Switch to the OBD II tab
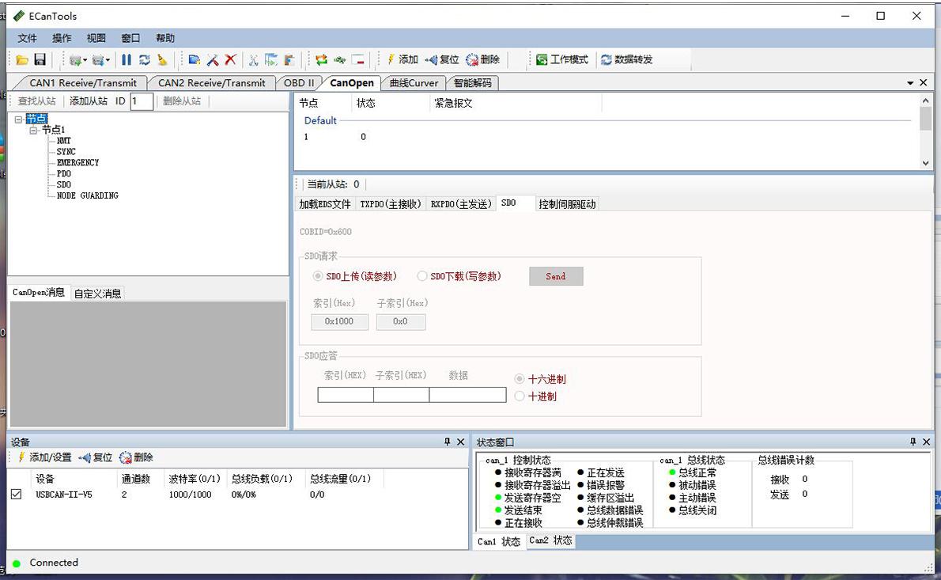This screenshot has height=580, width=941. tap(299, 83)
